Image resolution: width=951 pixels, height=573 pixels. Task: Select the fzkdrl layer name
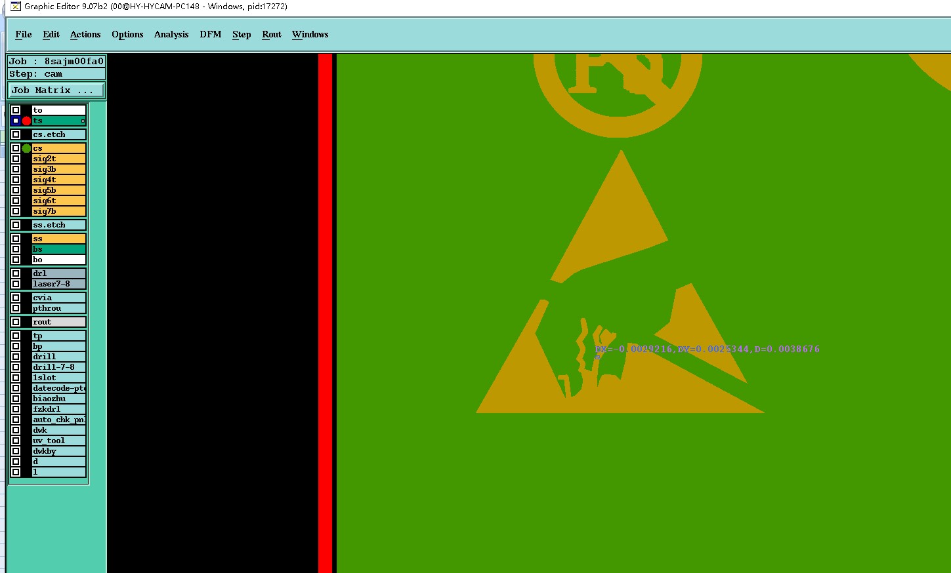pos(59,409)
